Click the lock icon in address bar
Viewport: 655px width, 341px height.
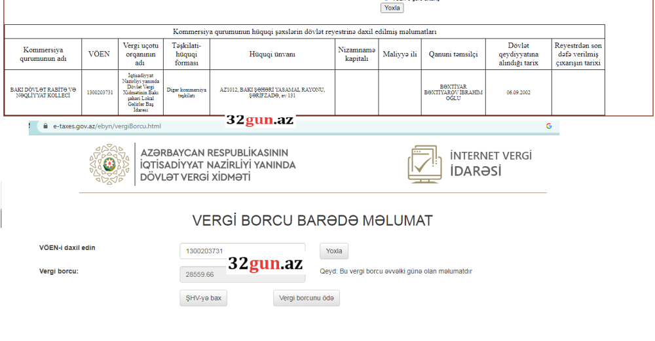pos(46,126)
